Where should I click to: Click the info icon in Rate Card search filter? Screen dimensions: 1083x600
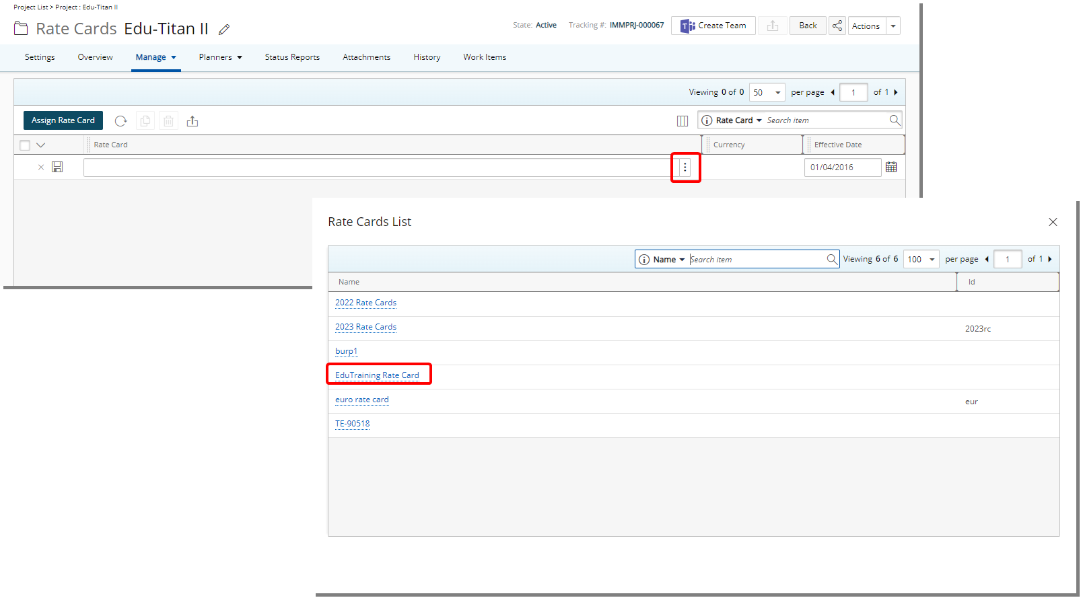coord(707,120)
